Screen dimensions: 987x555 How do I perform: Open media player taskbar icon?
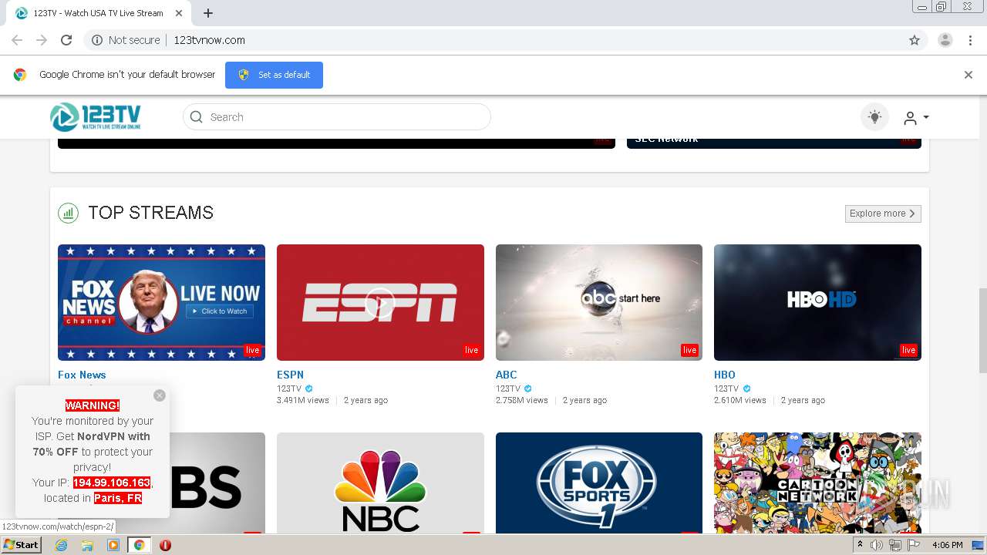(113, 545)
